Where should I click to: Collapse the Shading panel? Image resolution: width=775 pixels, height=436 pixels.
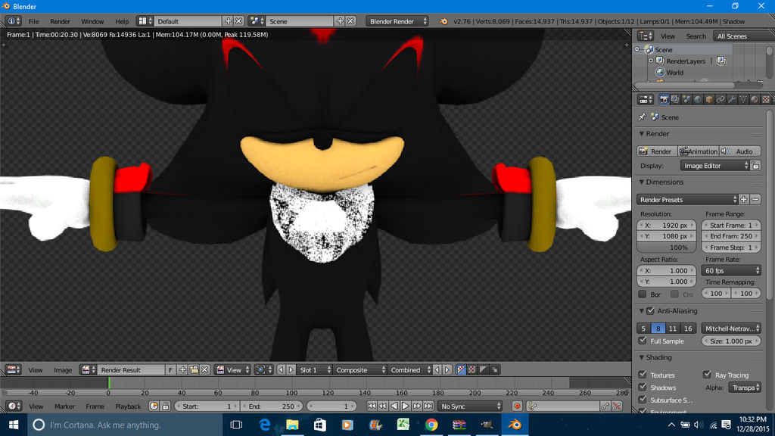point(642,357)
